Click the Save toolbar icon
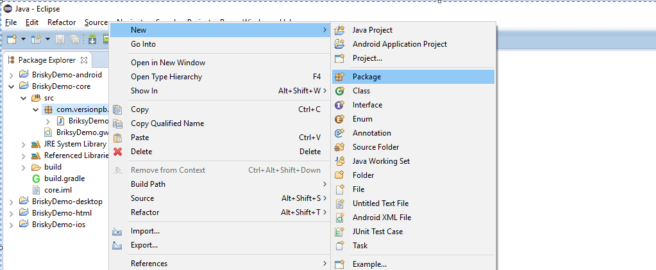The width and height of the screenshot is (656, 270). 60,39
